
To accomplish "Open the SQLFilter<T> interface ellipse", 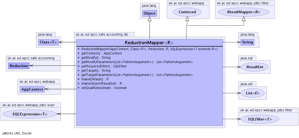I will 260,119.
